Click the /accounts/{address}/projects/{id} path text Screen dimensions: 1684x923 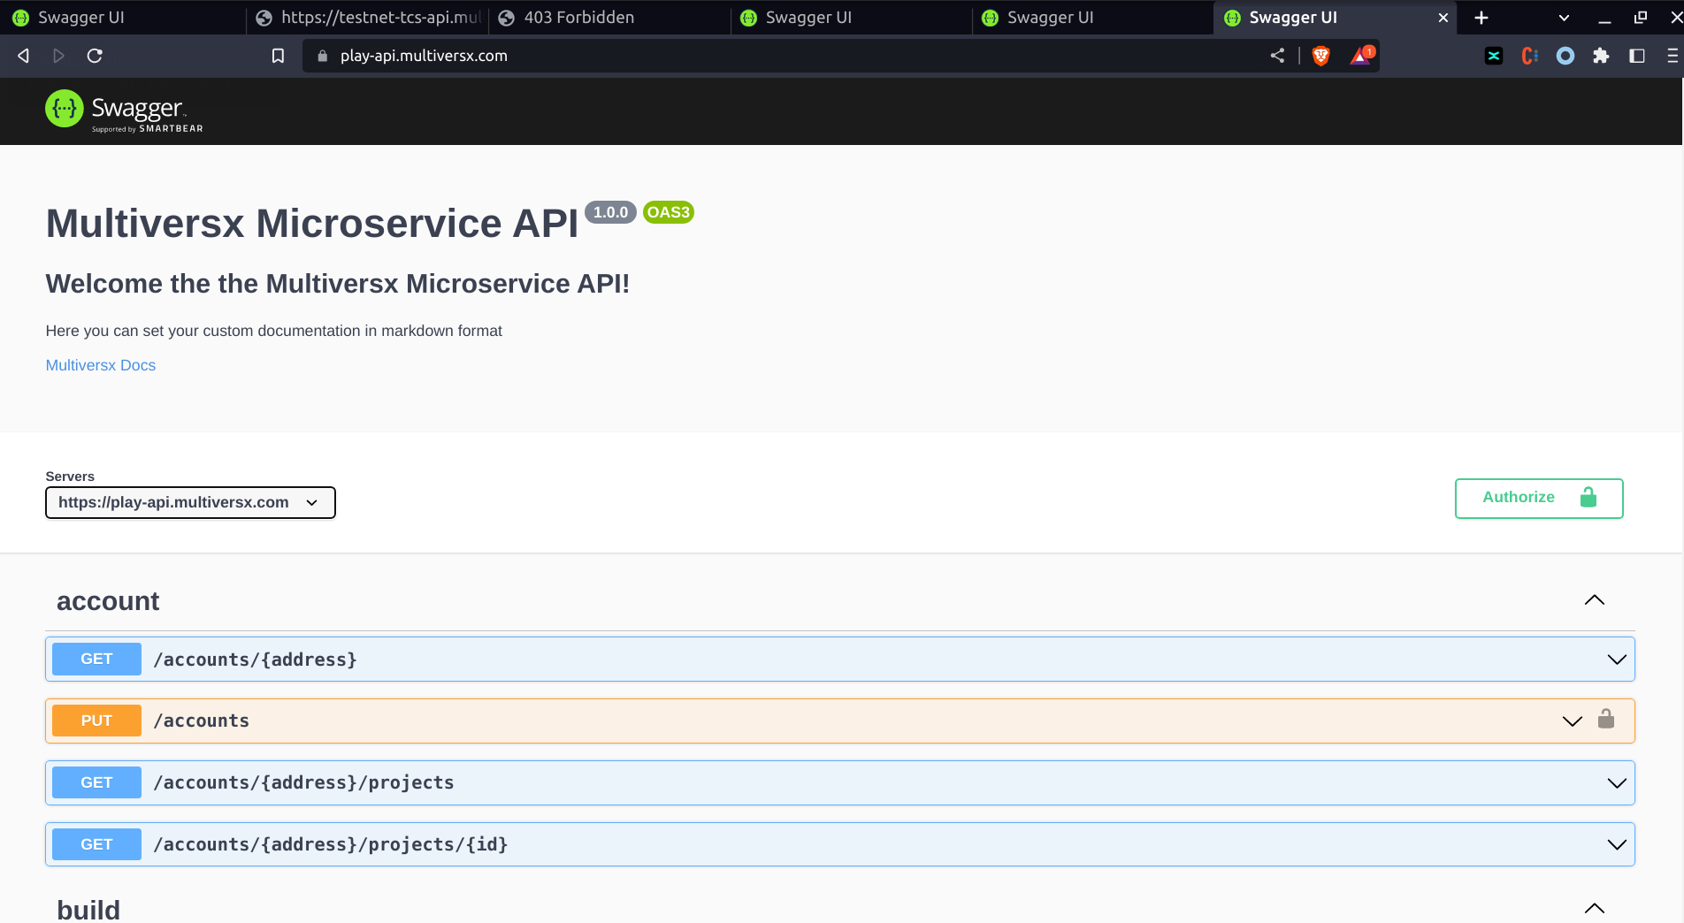(331, 844)
